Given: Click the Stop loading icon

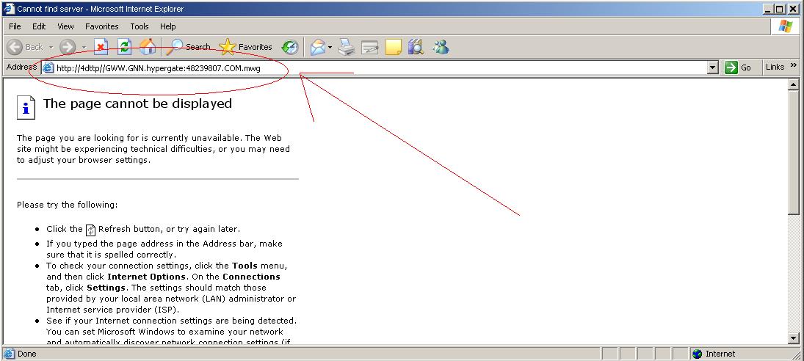Looking at the screenshot, I should 101,47.
